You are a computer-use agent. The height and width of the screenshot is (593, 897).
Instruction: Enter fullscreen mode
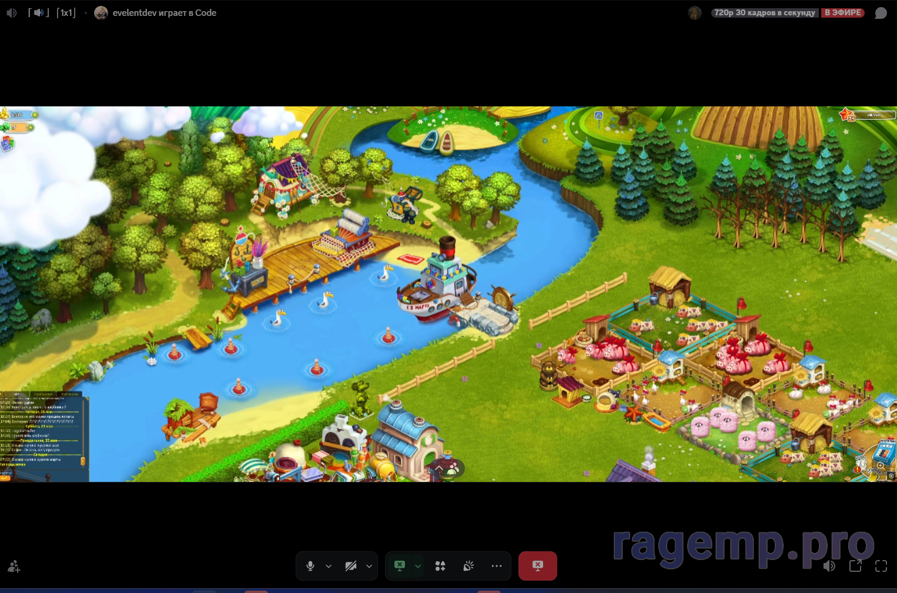881,566
